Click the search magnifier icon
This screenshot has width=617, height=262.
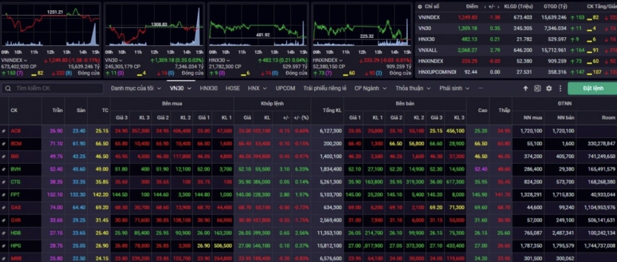tap(8, 88)
